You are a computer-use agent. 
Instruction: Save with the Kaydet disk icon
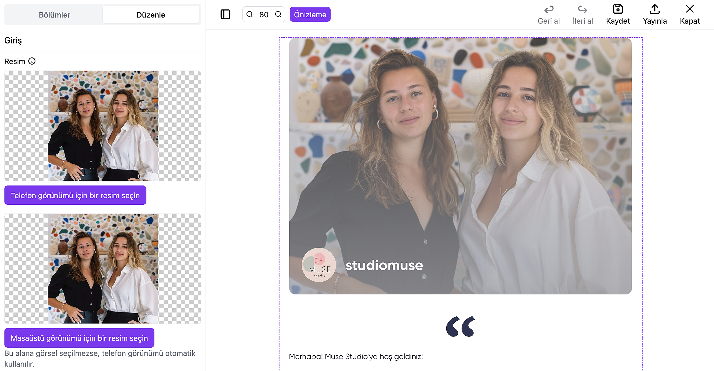tap(618, 9)
